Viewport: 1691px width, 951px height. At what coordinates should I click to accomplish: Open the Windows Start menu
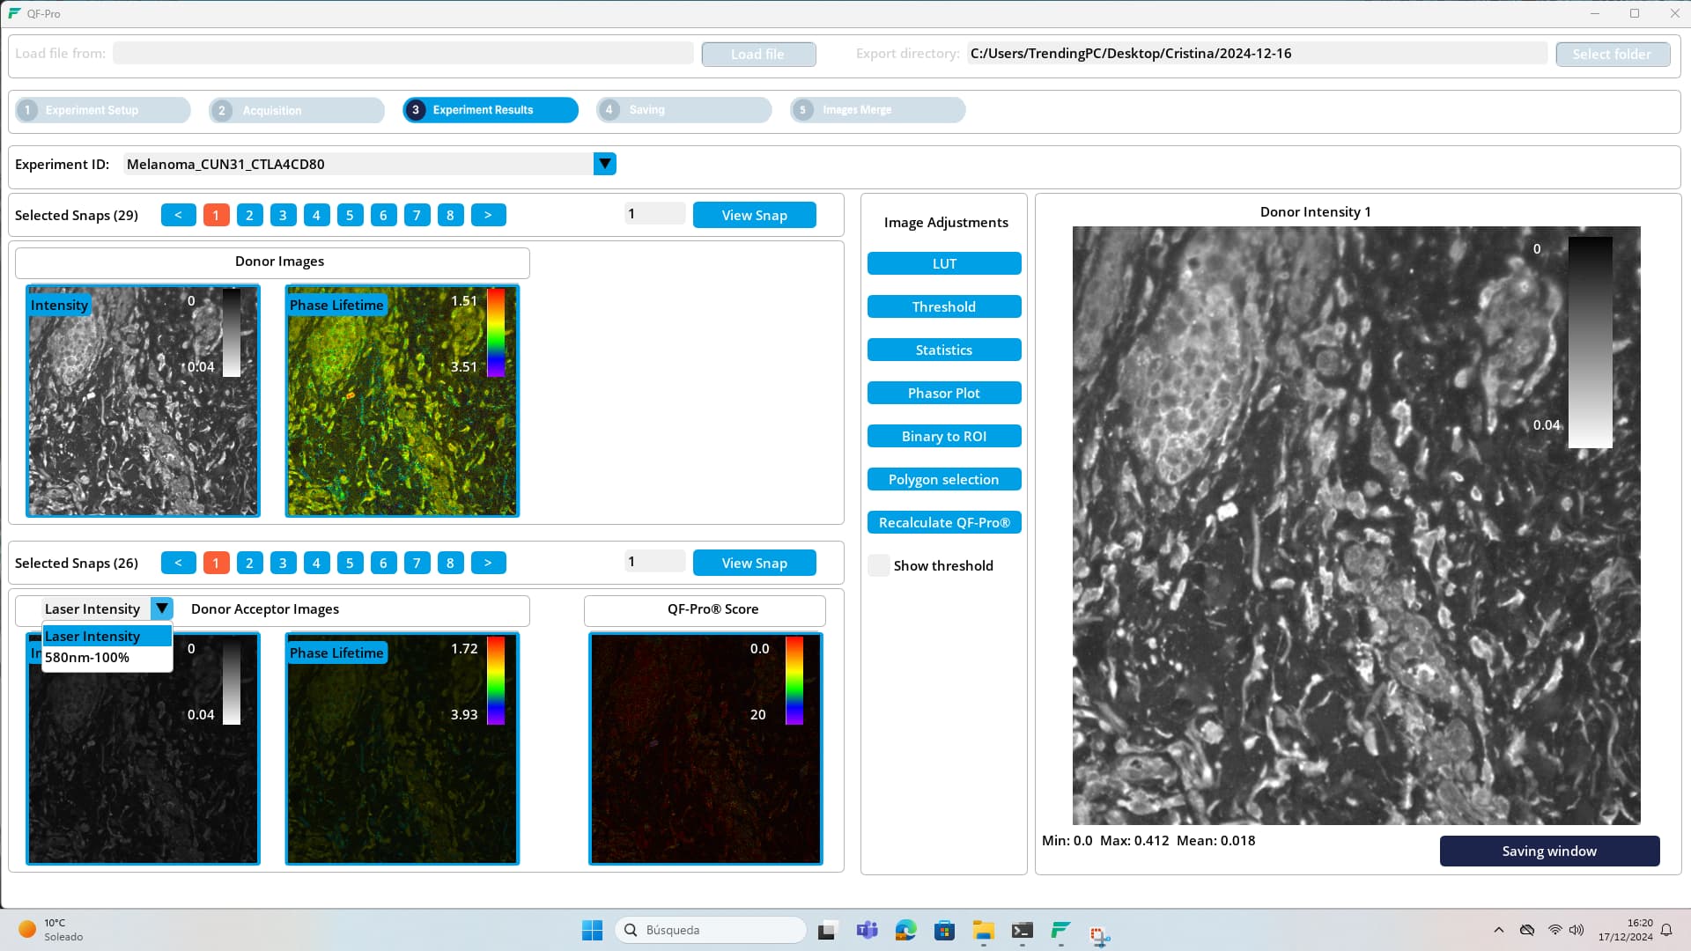(592, 930)
